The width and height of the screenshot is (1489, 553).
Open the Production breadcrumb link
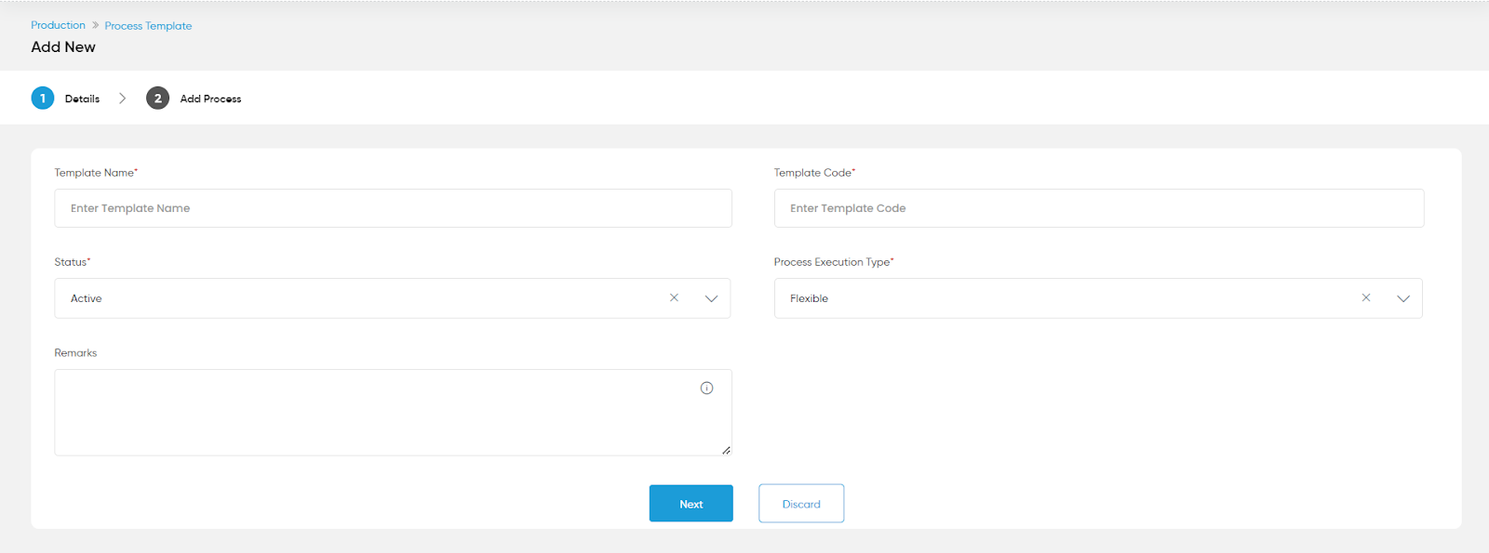coord(58,25)
